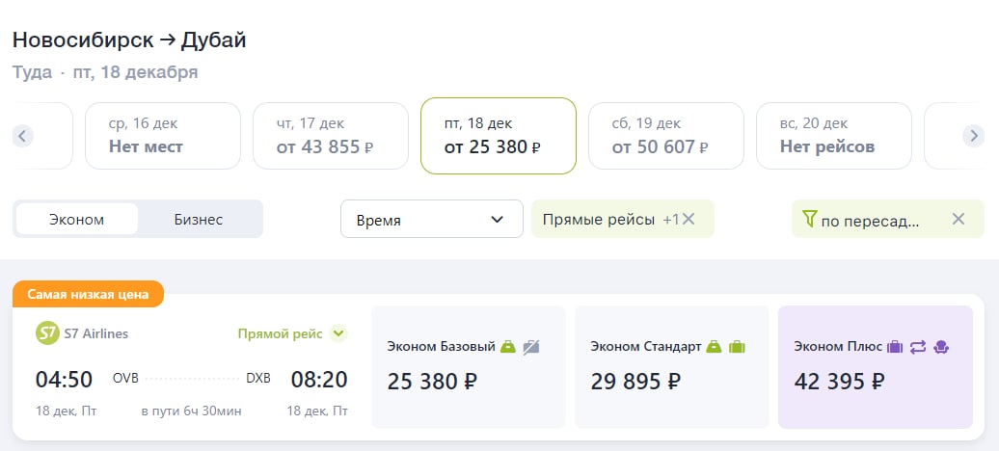Click the funnel filter icon
999x451 pixels.
point(809,219)
